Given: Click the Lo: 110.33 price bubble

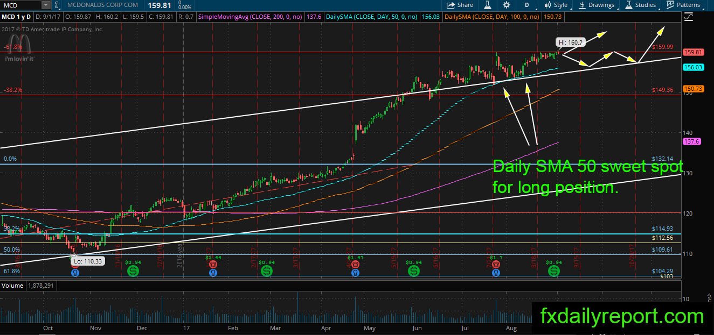Looking at the screenshot, I should tap(87, 261).
